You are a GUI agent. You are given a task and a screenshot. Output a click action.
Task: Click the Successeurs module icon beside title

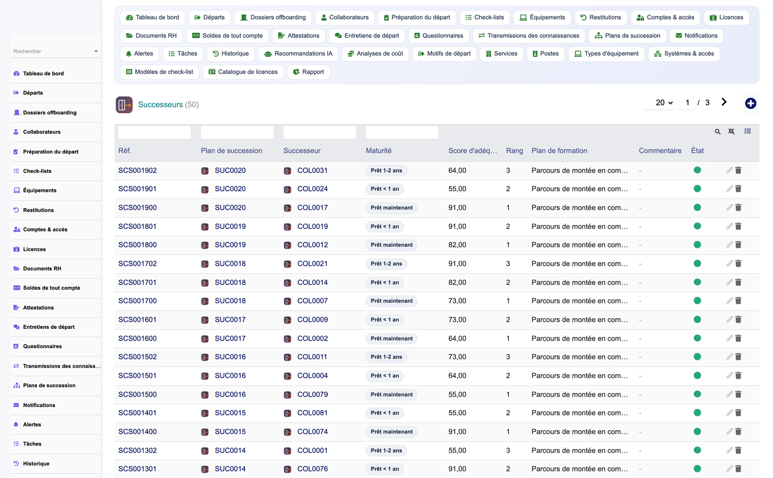[x=124, y=105]
